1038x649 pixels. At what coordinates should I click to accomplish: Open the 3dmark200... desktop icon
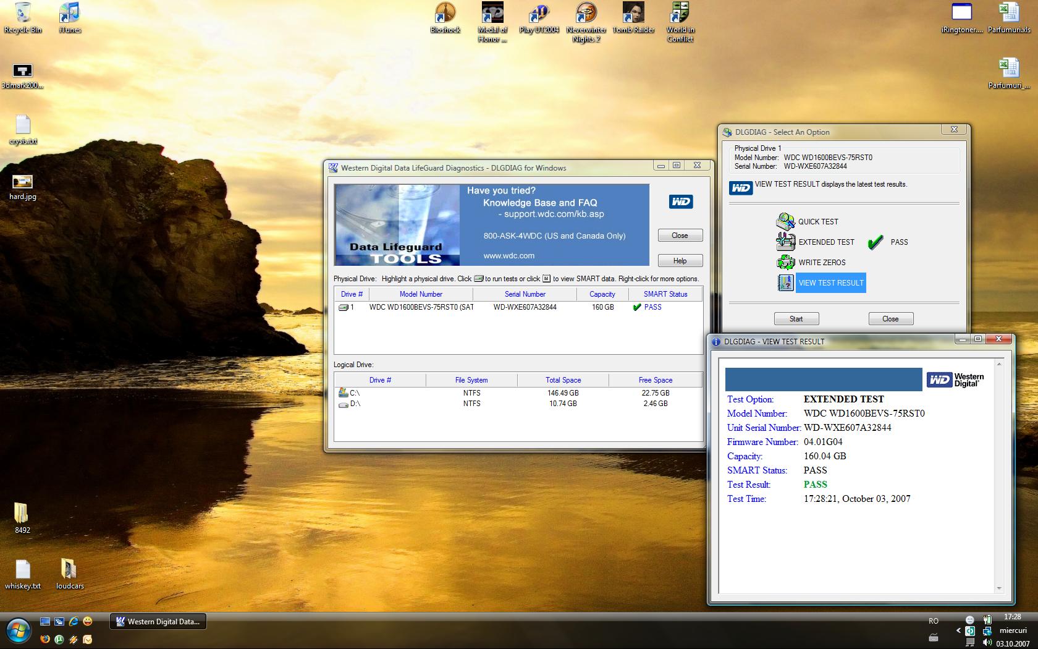click(x=23, y=75)
